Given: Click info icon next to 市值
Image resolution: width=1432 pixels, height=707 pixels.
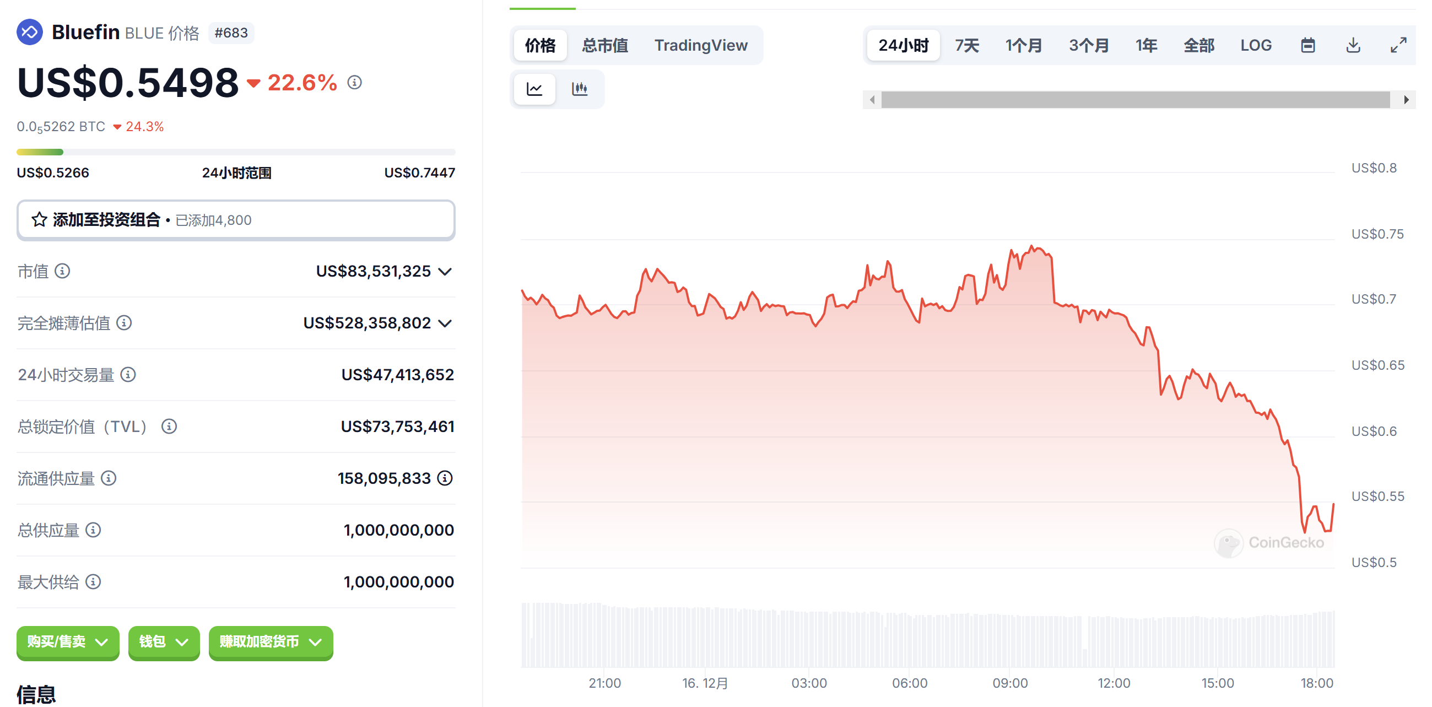Looking at the screenshot, I should pyautogui.click(x=62, y=271).
